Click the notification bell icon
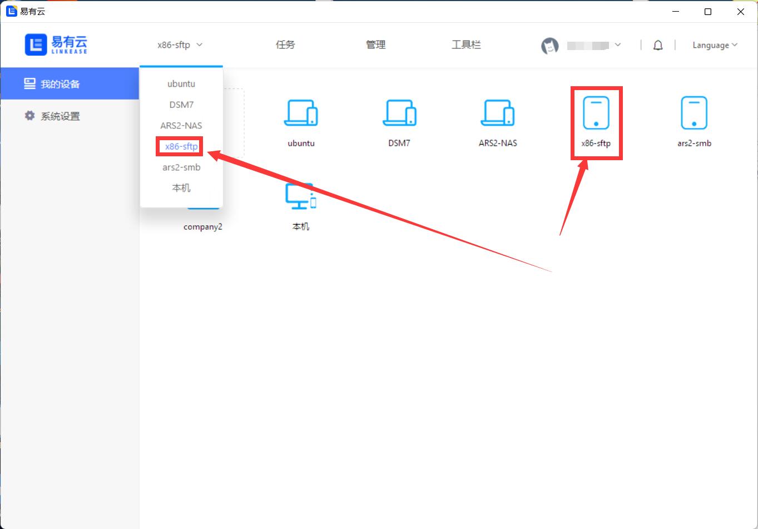This screenshot has height=529, width=758. tap(658, 45)
